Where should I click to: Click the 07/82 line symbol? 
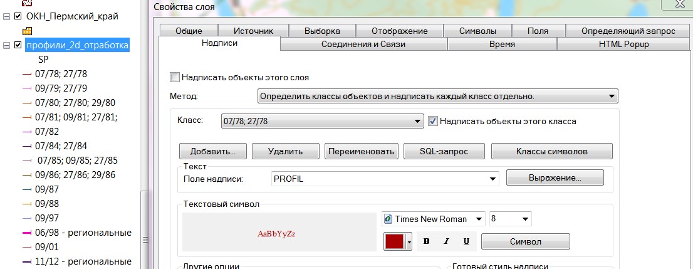pos(27,132)
